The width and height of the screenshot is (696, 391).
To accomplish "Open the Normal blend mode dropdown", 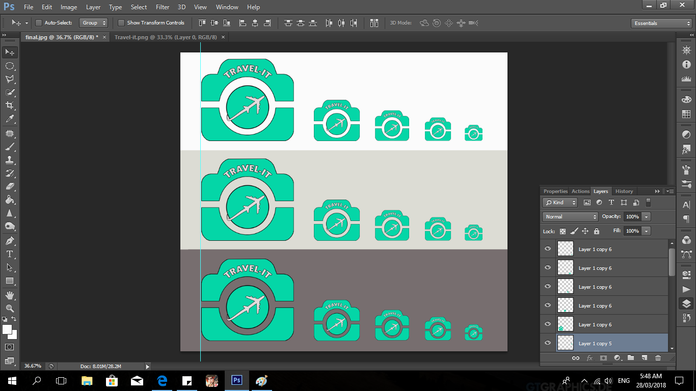I will tap(570, 217).
